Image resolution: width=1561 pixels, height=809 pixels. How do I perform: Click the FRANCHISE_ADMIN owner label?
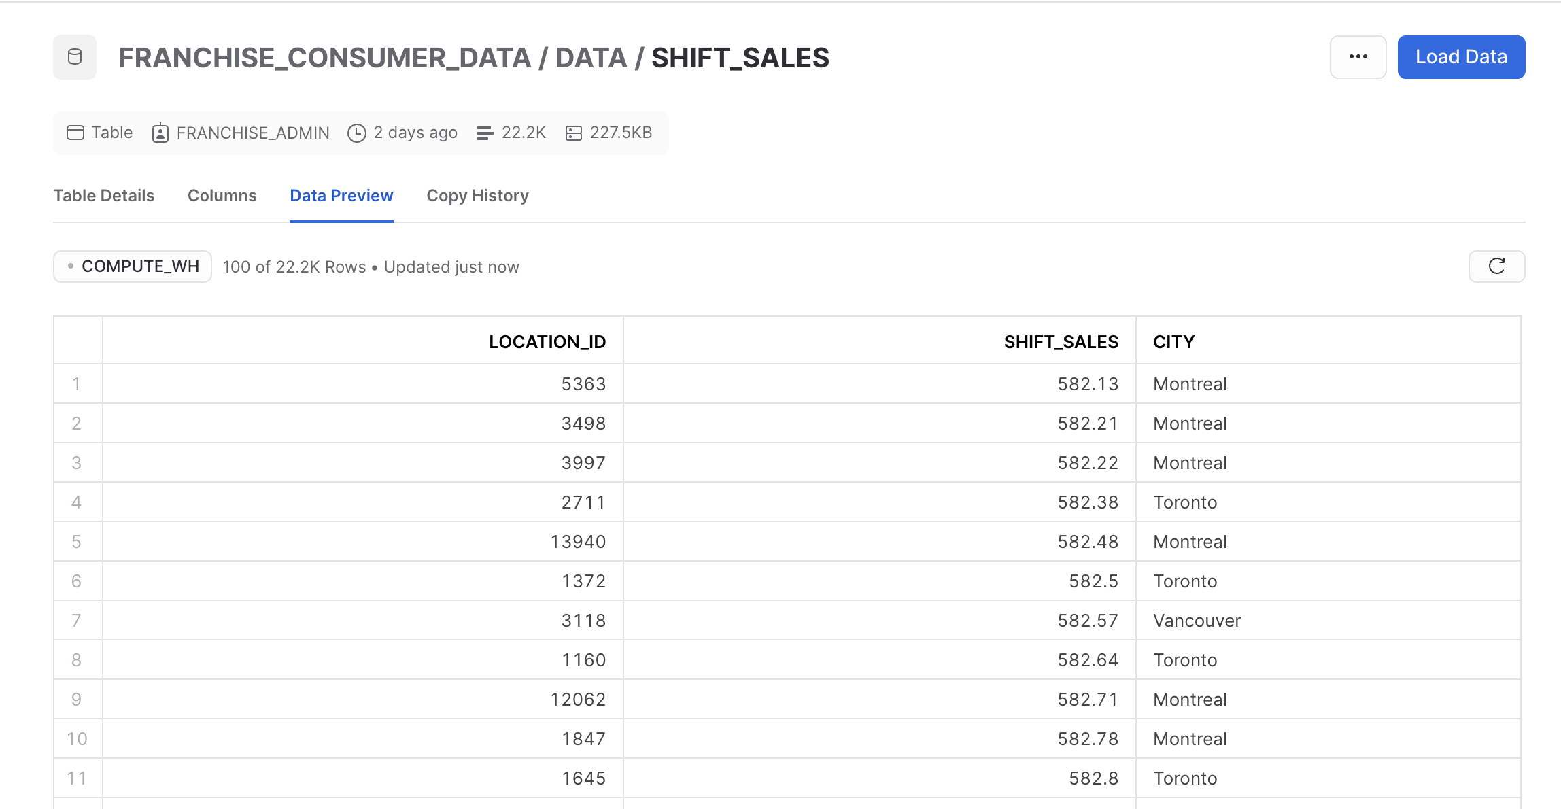point(253,133)
